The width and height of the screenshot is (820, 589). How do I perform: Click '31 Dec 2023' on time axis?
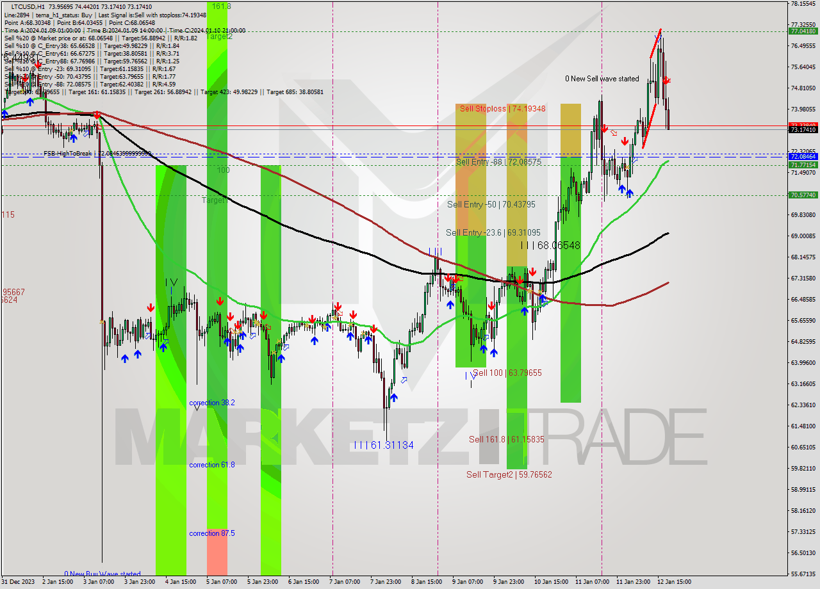[x=19, y=582]
